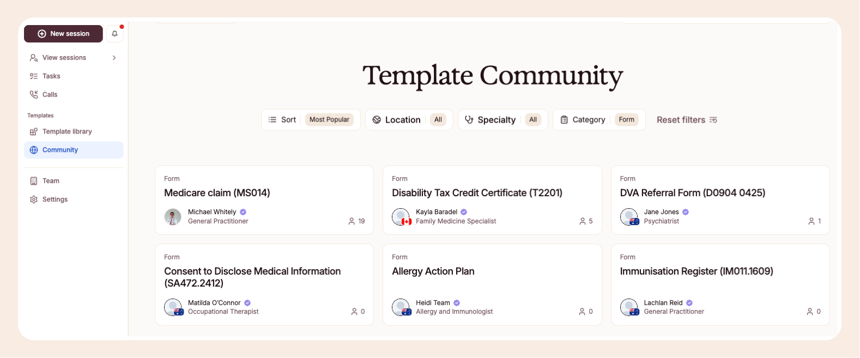Viewport: 860px width, 358px height.
Task: Open Calls in sidebar
Action: tap(74, 95)
